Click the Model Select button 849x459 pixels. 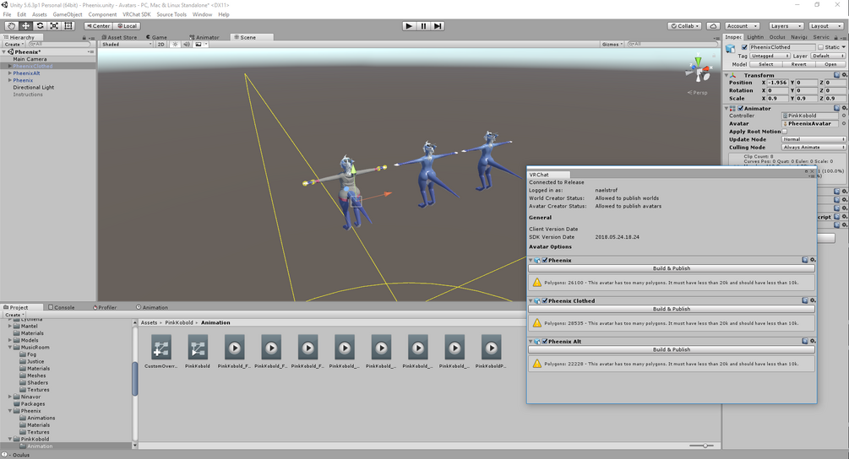pos(765,64)
